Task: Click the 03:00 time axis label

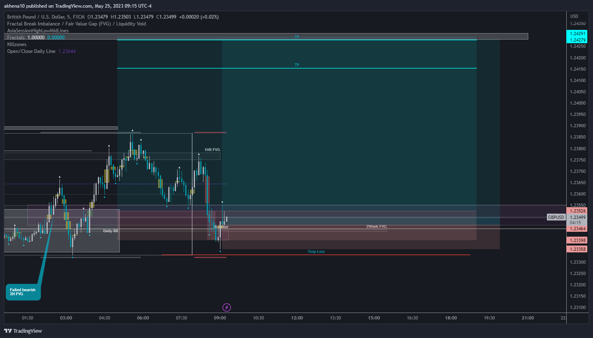Action: [x=66, y=318]
